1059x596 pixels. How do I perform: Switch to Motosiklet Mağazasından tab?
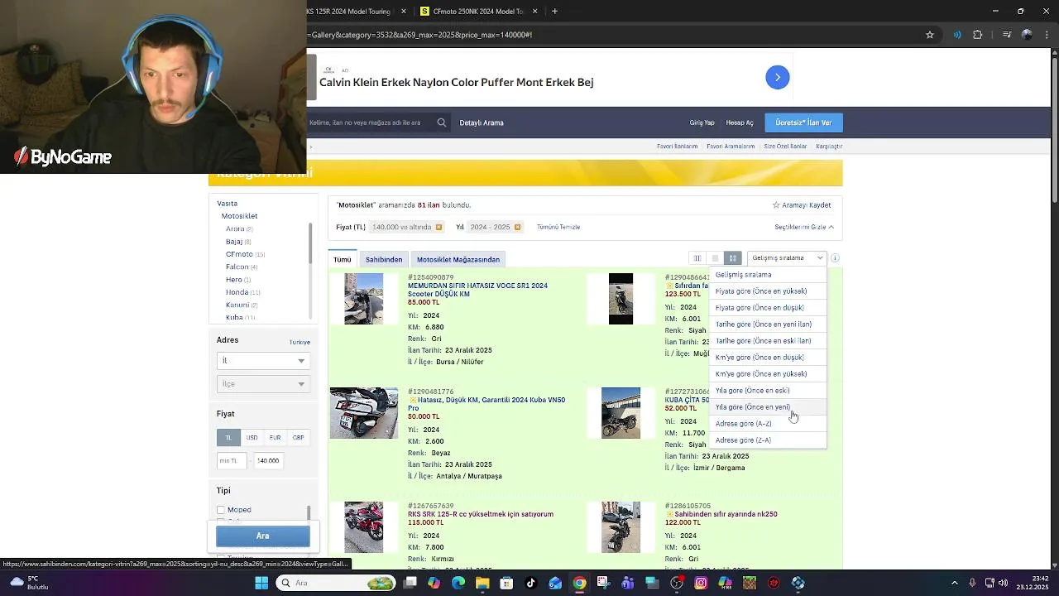coord(458,260)
